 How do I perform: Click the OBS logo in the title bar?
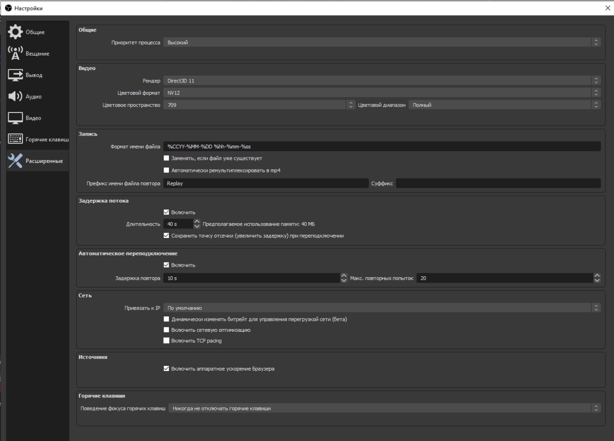click(x=8, y=8)
